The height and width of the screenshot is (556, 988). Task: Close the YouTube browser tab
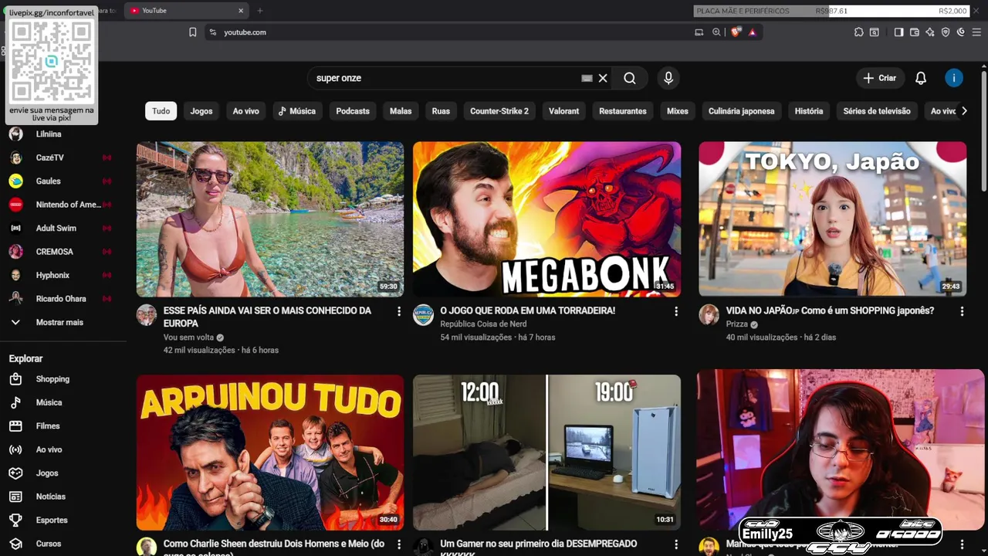point(241,11)
